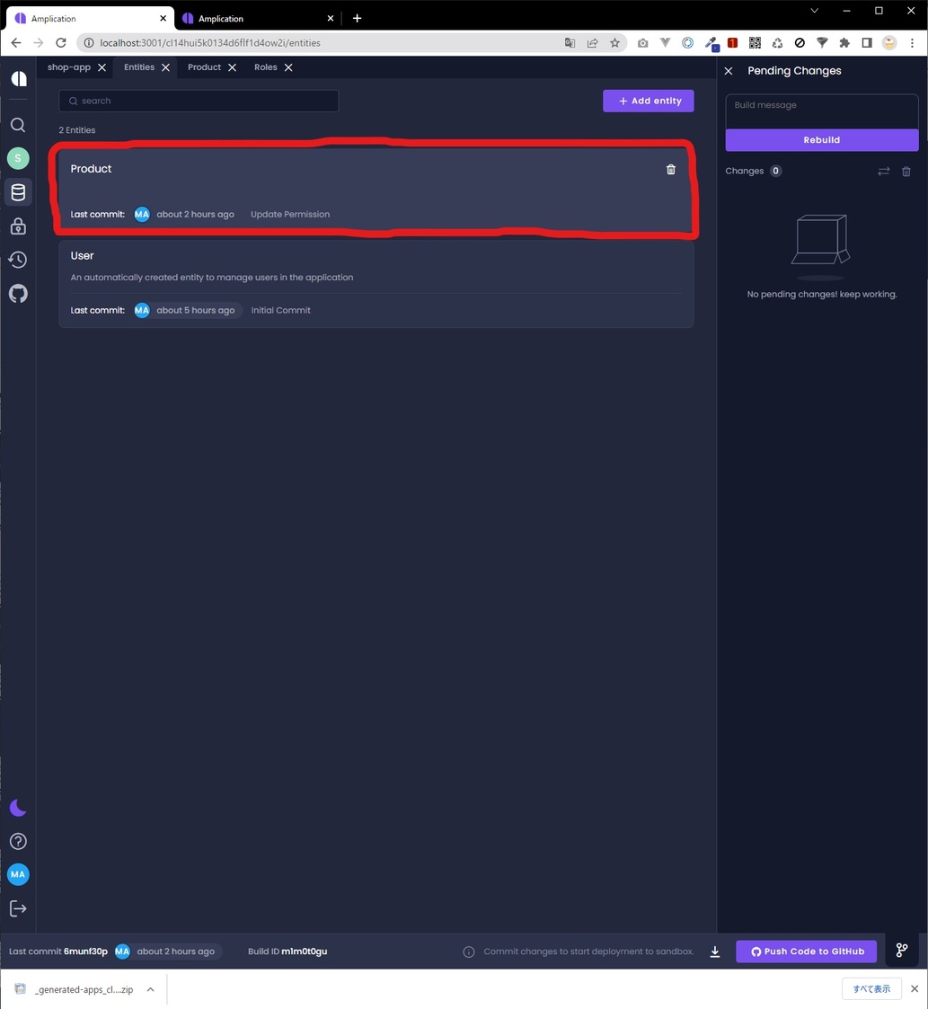
Task: Open the help question mark icon
Action: 18,841
